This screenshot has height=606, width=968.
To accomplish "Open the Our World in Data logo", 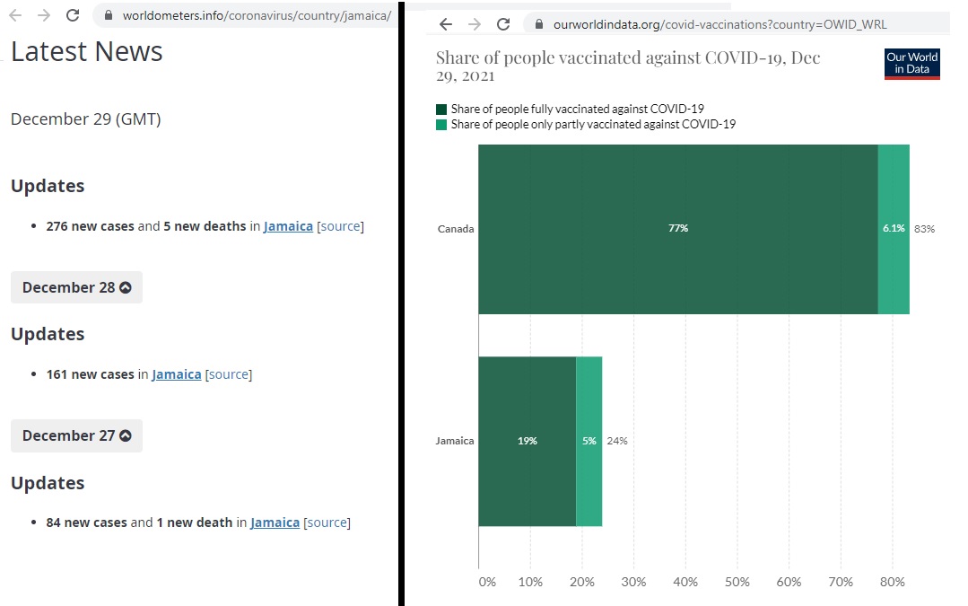I will point(911,64).
